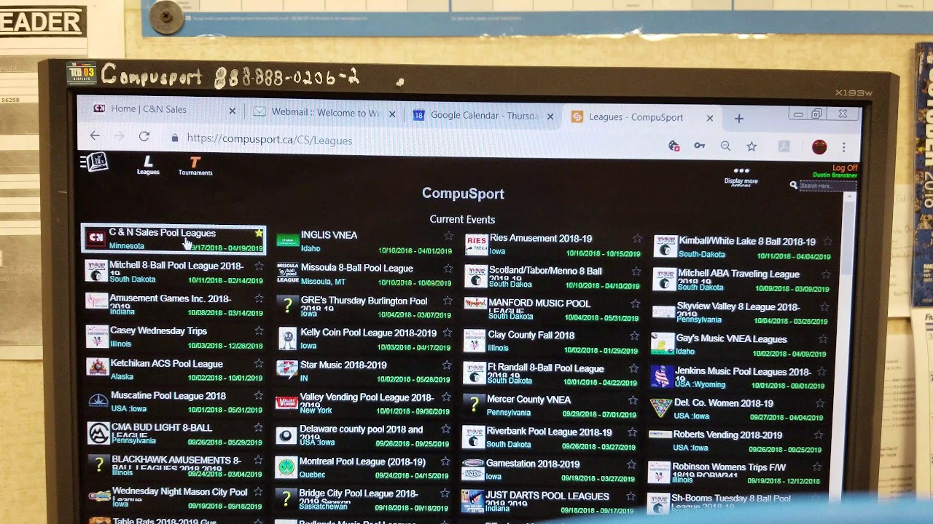Open Gamestation 2018-2019 league
The height and width of the screenshot is (524, 933).
click(533, 464)
